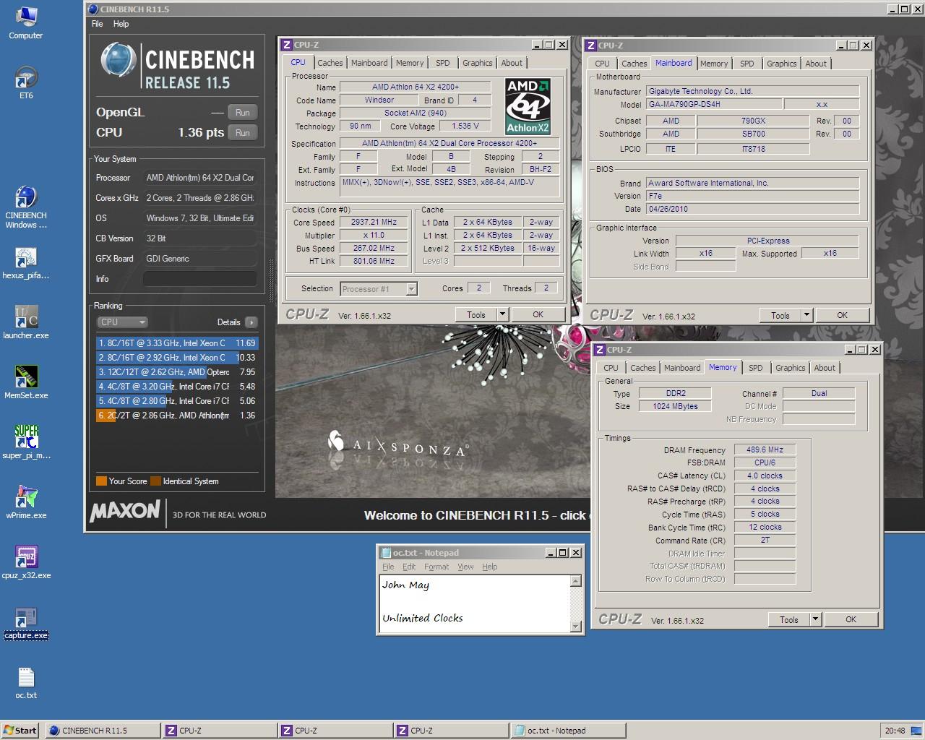Click Notepad scrollbar down arrow
925x740 pixels.
pos(576,627)
